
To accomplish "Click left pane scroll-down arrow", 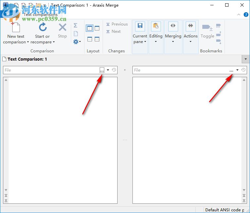I will (x=6, y=190).
